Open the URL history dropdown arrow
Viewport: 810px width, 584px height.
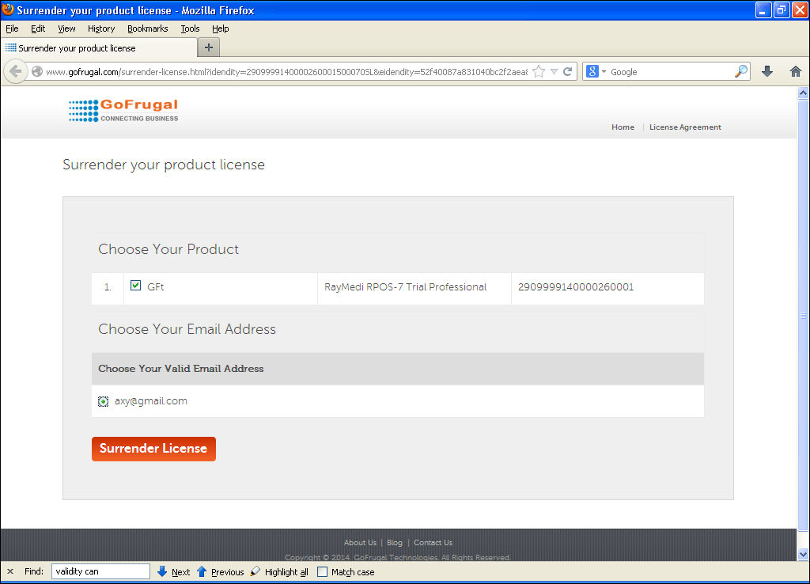coord(554,72)
